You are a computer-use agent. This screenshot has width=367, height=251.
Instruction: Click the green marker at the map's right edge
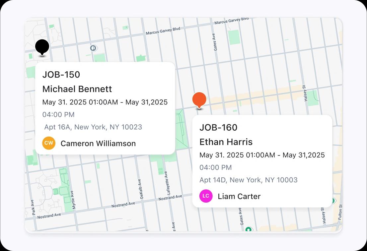[x=333, y=200]
